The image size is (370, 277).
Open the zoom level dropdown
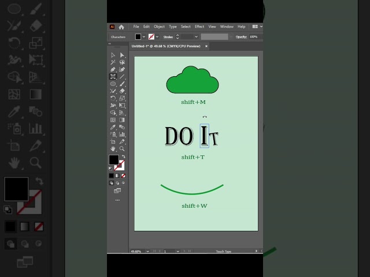(x=147, y=252)
